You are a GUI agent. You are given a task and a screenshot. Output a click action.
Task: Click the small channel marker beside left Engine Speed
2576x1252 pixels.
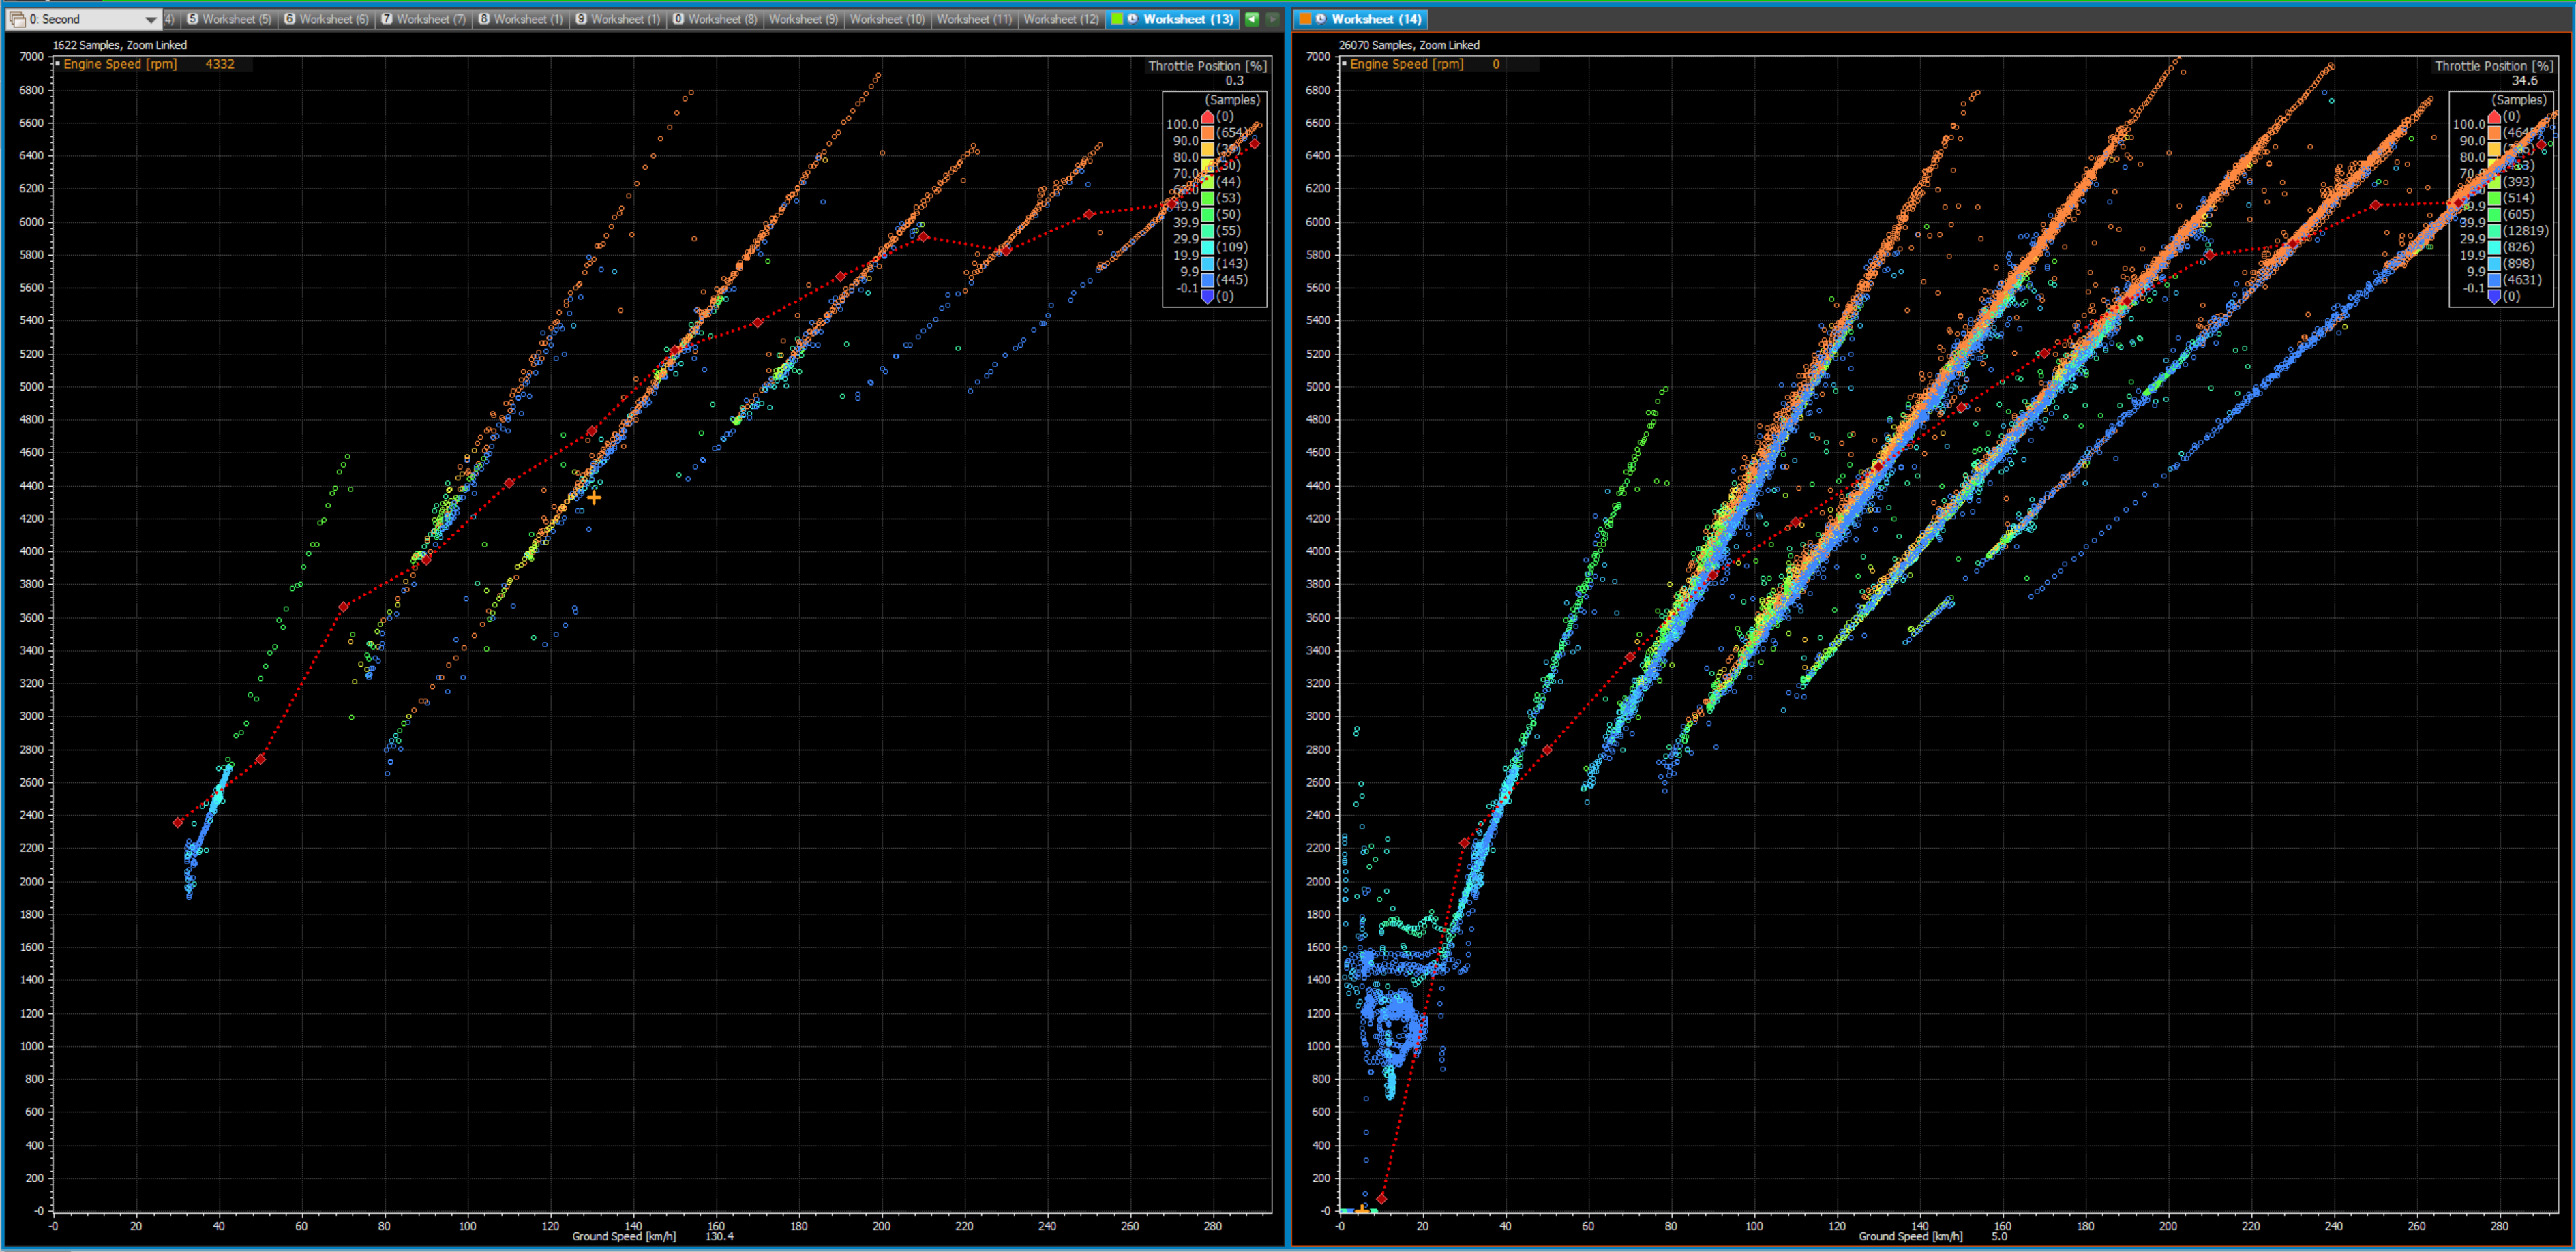click(x=58, y=64)
